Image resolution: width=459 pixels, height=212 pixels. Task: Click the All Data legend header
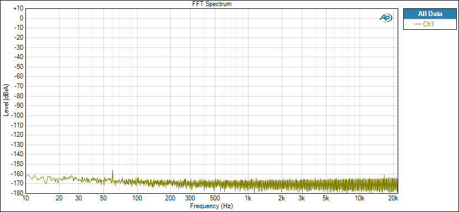point(430,14)
